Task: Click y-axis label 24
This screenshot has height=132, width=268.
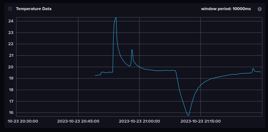Action: tap(11, 21)
